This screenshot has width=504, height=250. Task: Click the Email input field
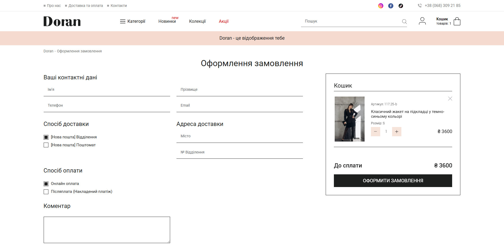(239, 106)
